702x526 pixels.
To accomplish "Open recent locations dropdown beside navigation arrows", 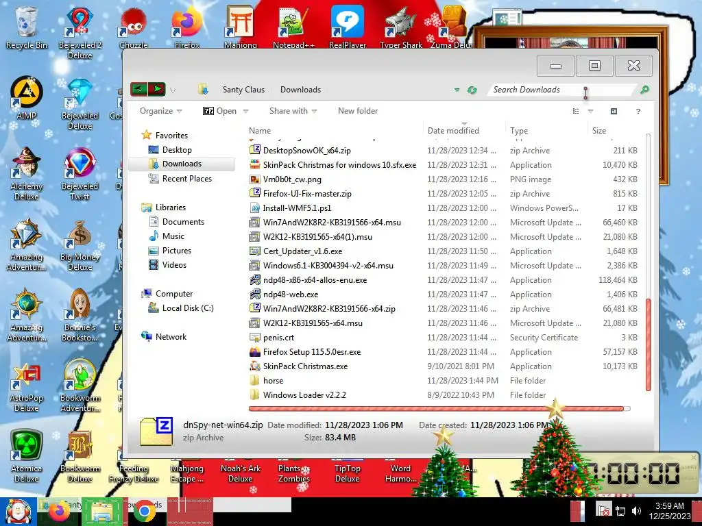I will click(x=173, y=90).
